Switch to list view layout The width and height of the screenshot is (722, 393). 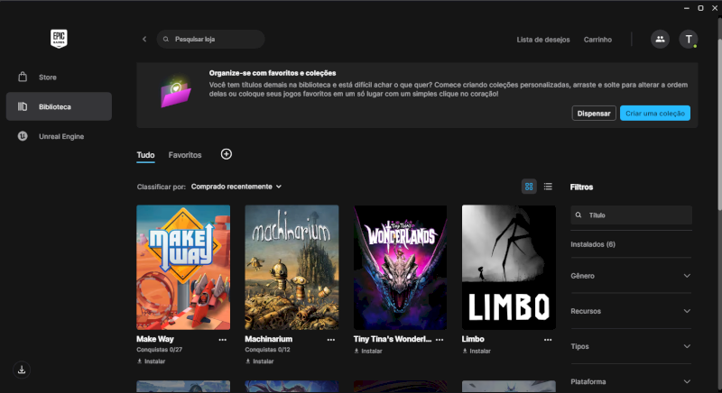pos(548,187)
